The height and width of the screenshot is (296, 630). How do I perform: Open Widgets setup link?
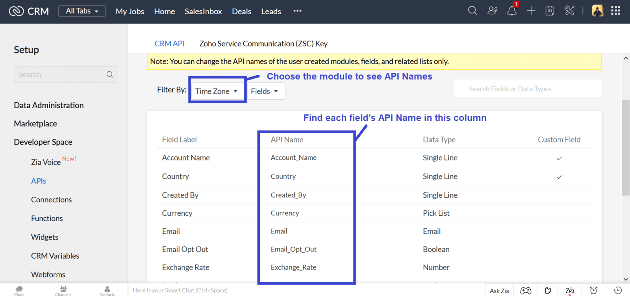pos(44,237)
